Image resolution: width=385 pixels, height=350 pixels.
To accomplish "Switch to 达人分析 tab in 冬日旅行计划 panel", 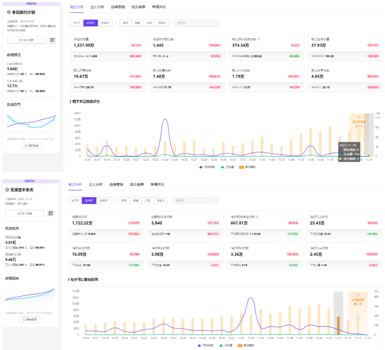I will click(x=97, y=7).
